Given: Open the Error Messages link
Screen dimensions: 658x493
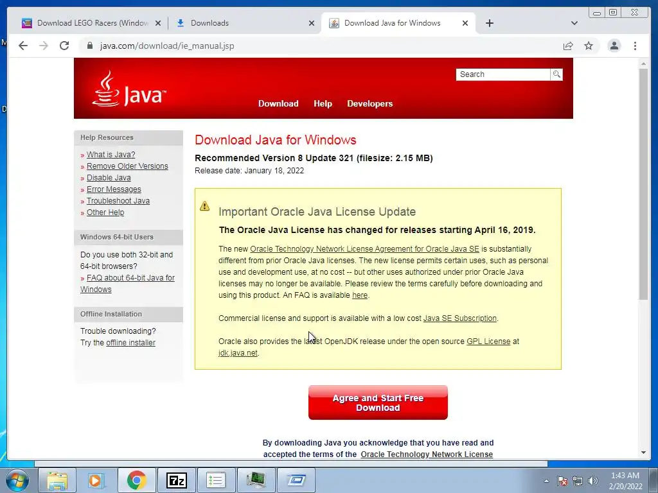Looking at the screenshot, I should (x=114, y=189).
